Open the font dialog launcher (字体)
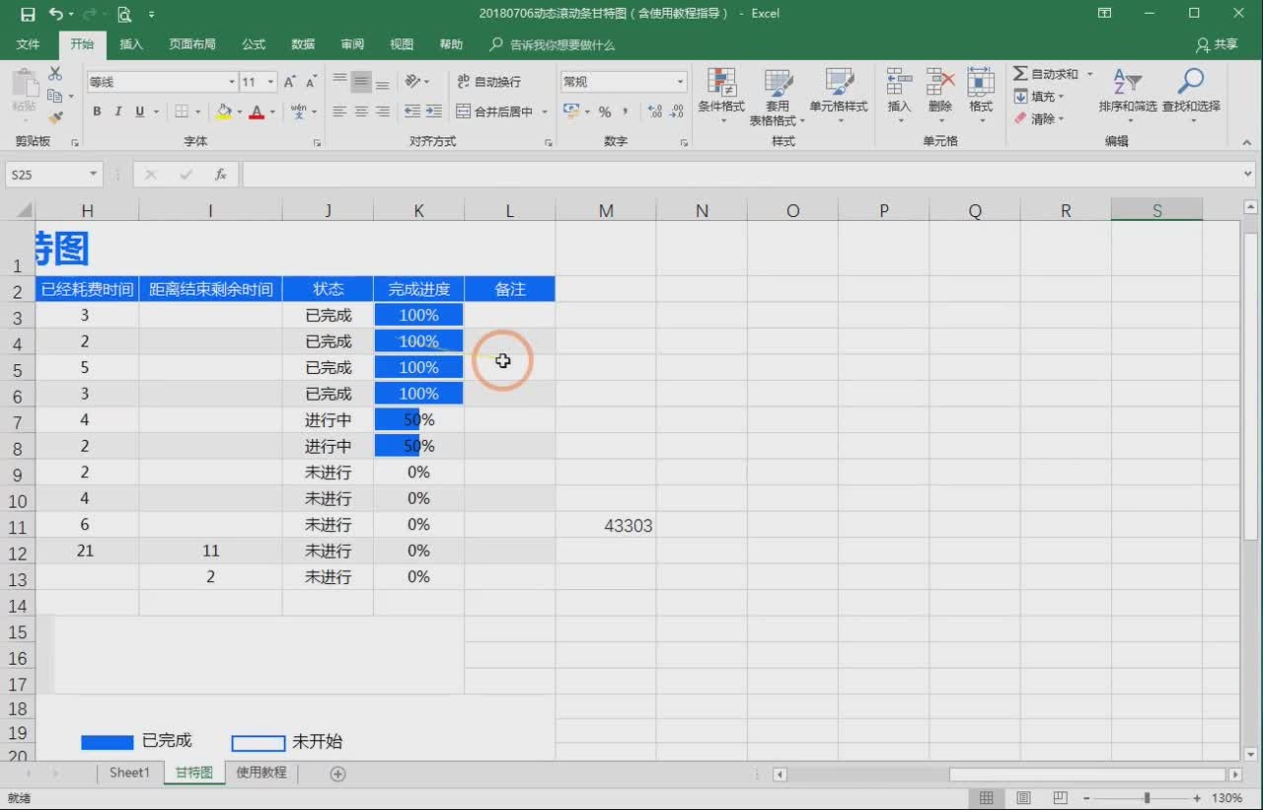 [317, 143]
